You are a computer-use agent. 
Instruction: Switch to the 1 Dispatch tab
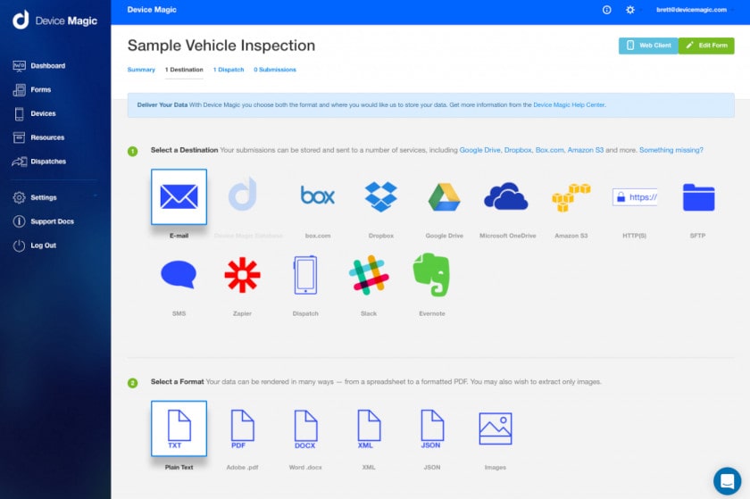229,70
